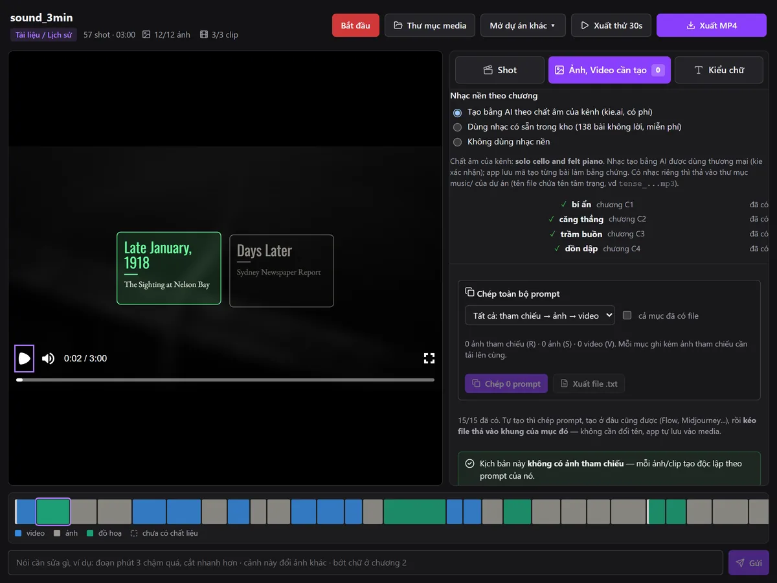Screen dimensions: 777x583
Task: Click the 'sound_3min' project title
Action: click(x=41, y=17)
